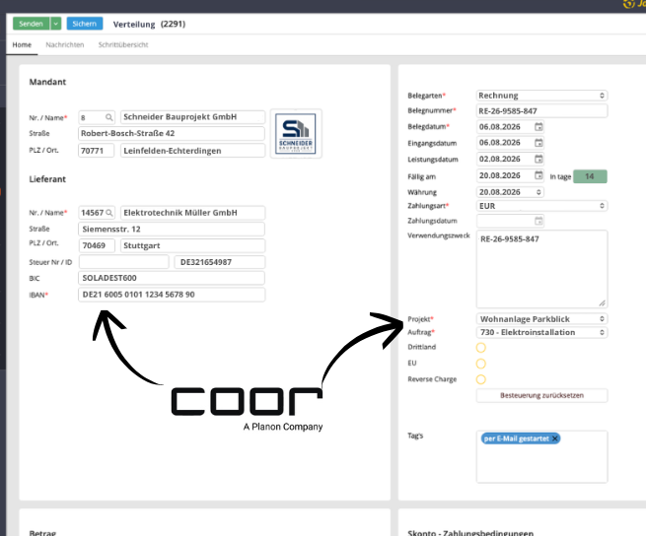
Task: Click the green In tage field 14
Action: [x=590, y=176]
